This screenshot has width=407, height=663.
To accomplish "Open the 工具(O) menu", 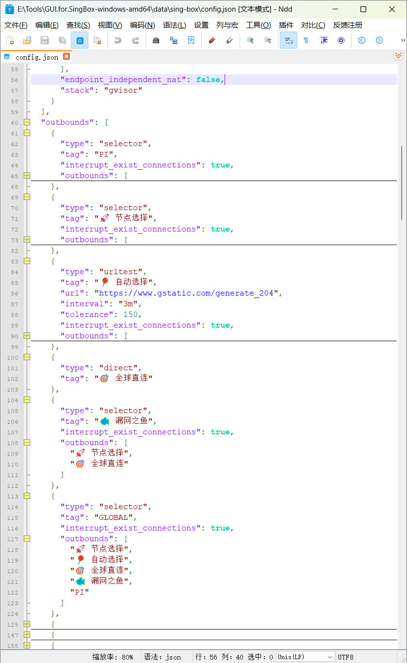I will [x=259, y=25].
